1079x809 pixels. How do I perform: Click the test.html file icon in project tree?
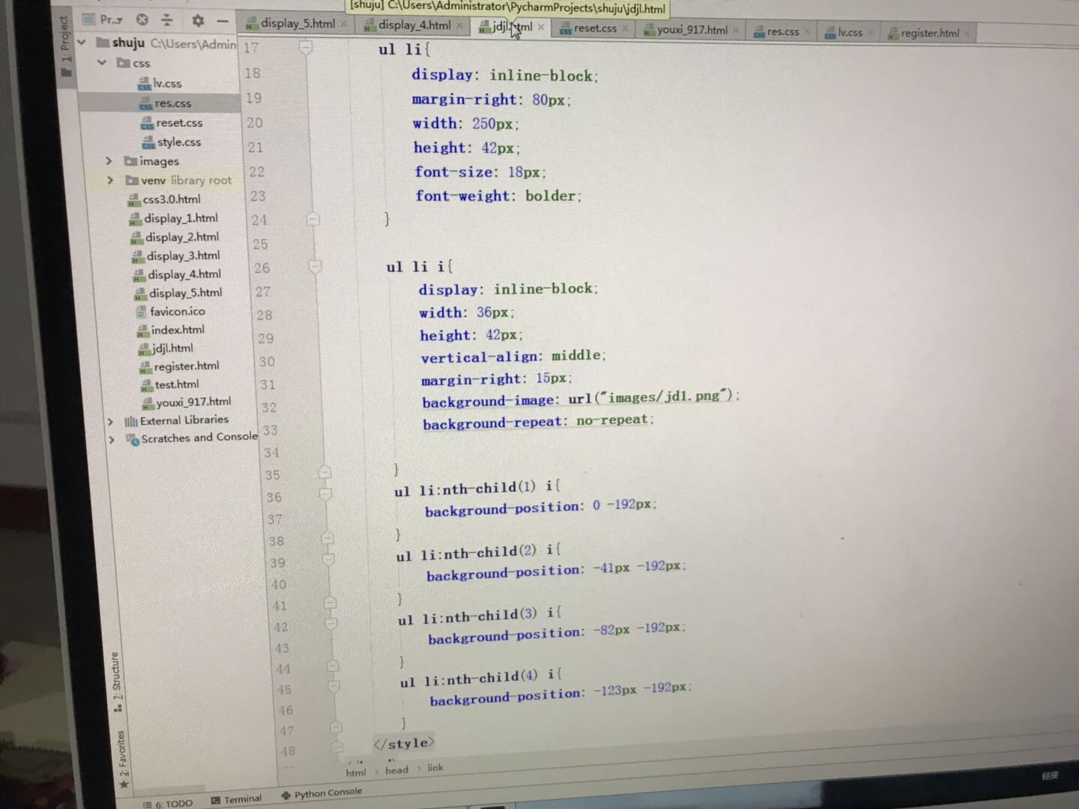147,386
